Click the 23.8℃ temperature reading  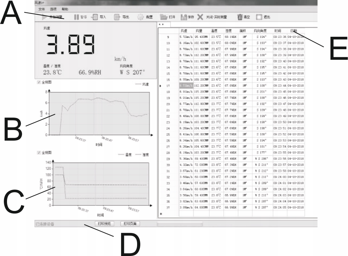[52, 72]
